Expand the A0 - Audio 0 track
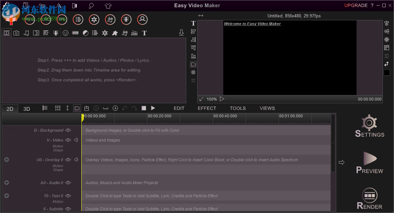 click(x=7, y=183)
